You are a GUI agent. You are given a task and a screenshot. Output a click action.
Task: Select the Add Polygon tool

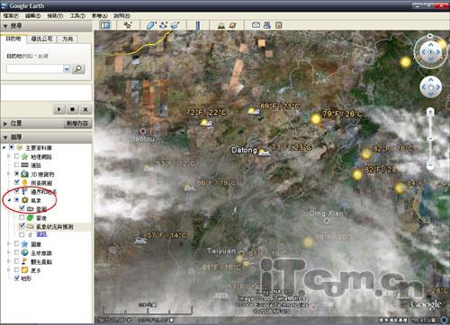pyautogui.click(x=151, y=25)
